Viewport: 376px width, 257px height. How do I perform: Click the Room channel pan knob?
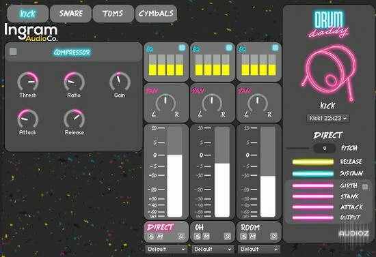click(x=258, y=104)
